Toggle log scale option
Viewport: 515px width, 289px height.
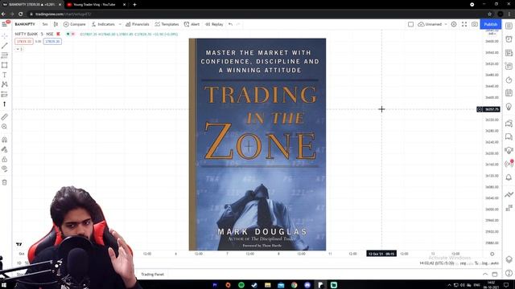484,263
